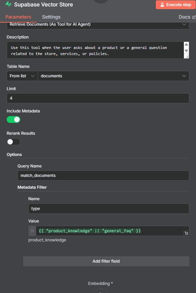
Task: Click the fx expression icon in Value field
Action: pyautogui.click(x=32, y=231)
